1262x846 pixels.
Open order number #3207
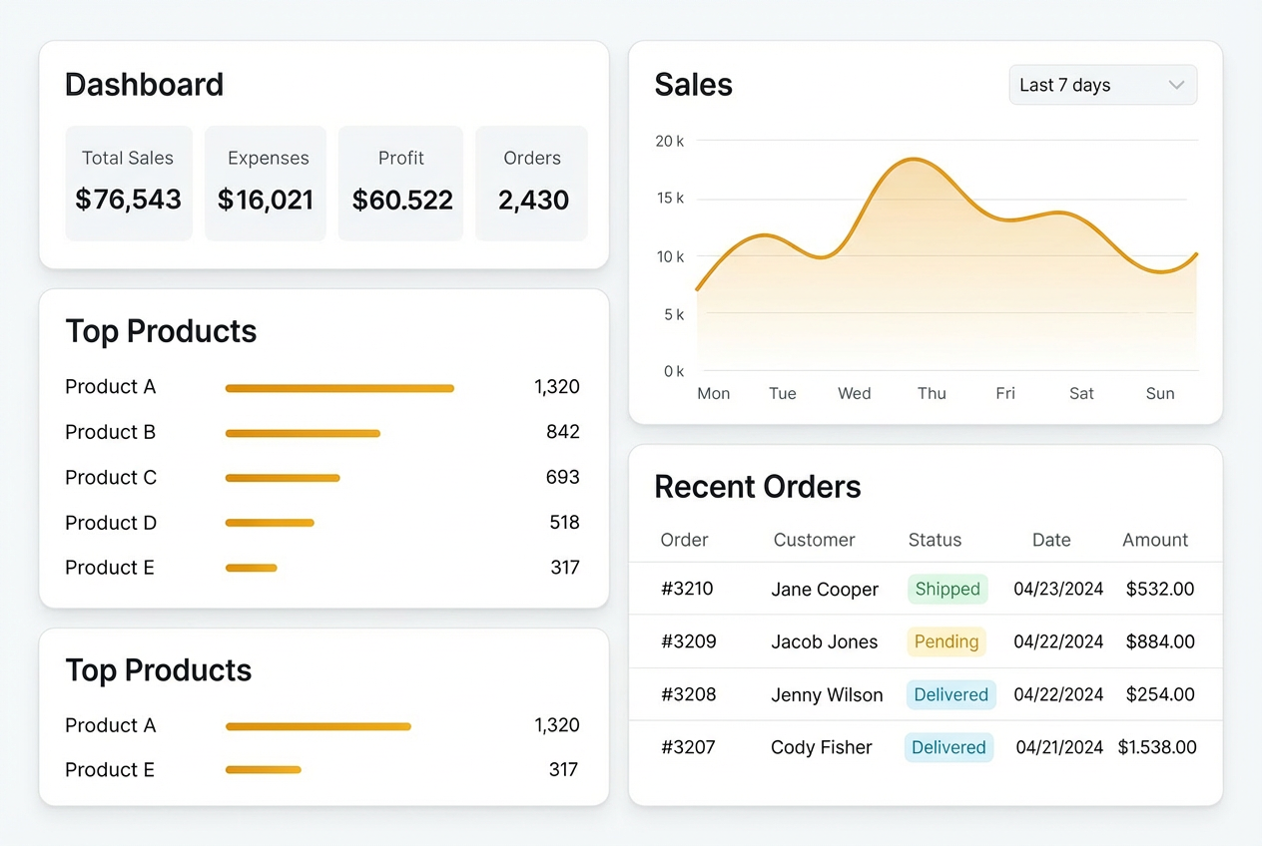(x=688, y=747)
